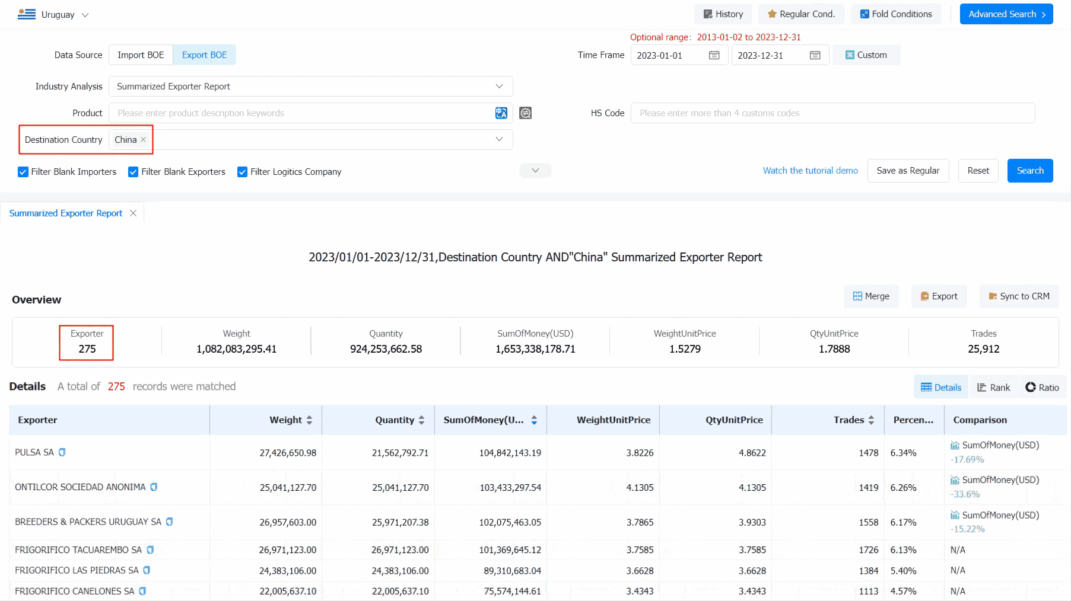Remove the China destination country tag
This screenshot has width=1071, height=601.
click(x=143, y=140)
